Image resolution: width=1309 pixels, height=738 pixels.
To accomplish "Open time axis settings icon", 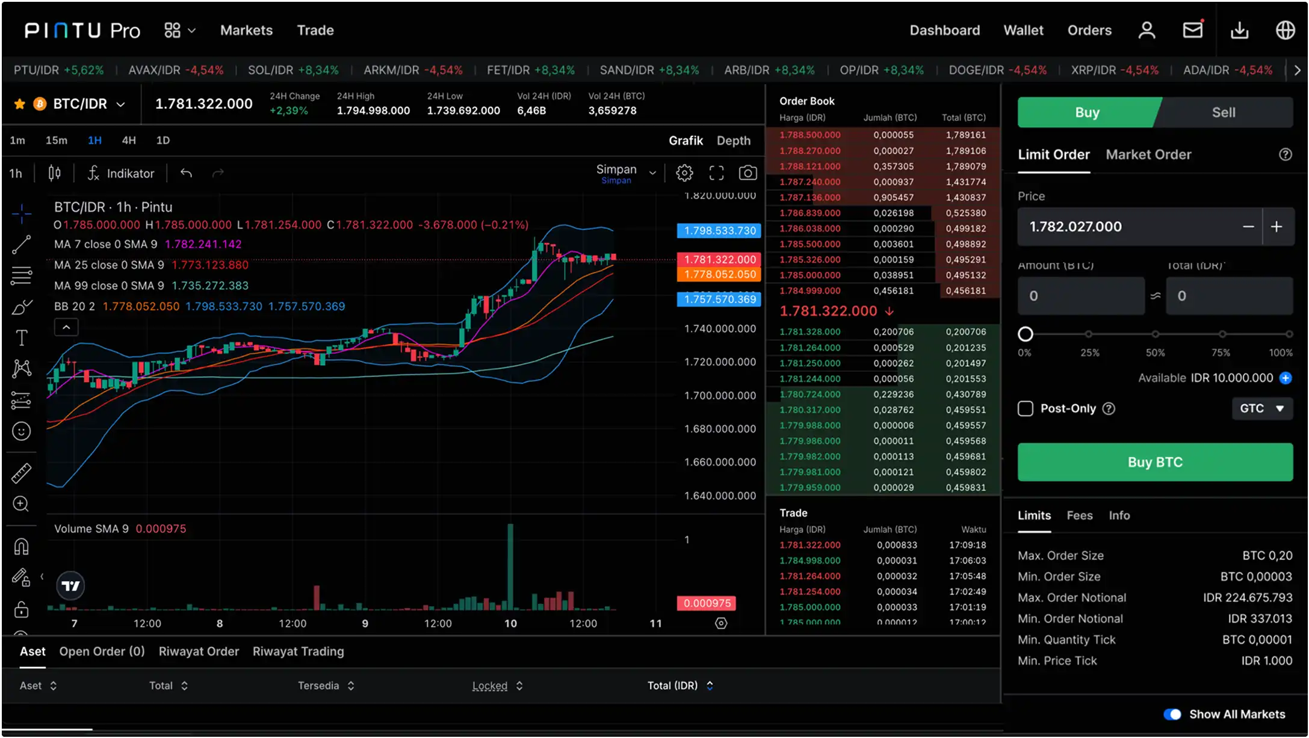I will (x=721, y=623).
